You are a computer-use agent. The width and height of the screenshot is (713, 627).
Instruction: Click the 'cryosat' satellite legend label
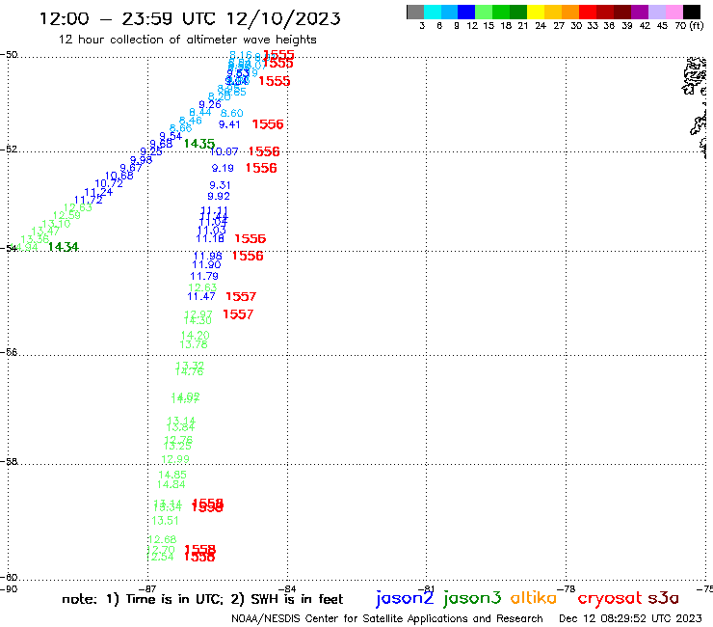click(x=610, y=598)
